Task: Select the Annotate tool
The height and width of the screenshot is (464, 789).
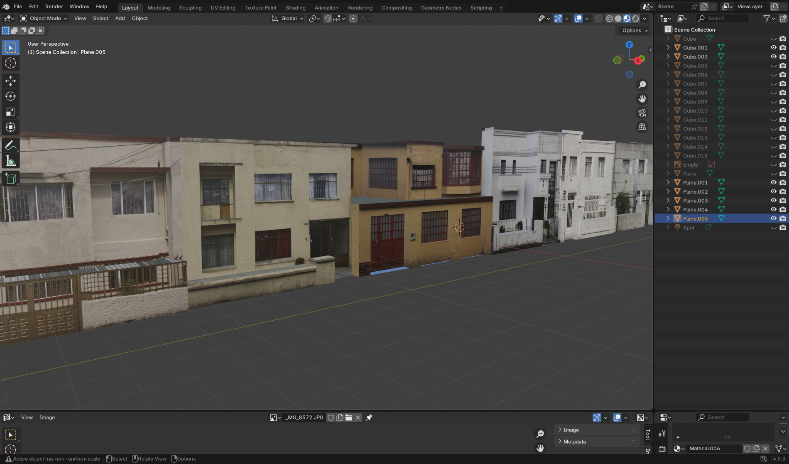Action: pyautogui.click(x=10, y=145)
